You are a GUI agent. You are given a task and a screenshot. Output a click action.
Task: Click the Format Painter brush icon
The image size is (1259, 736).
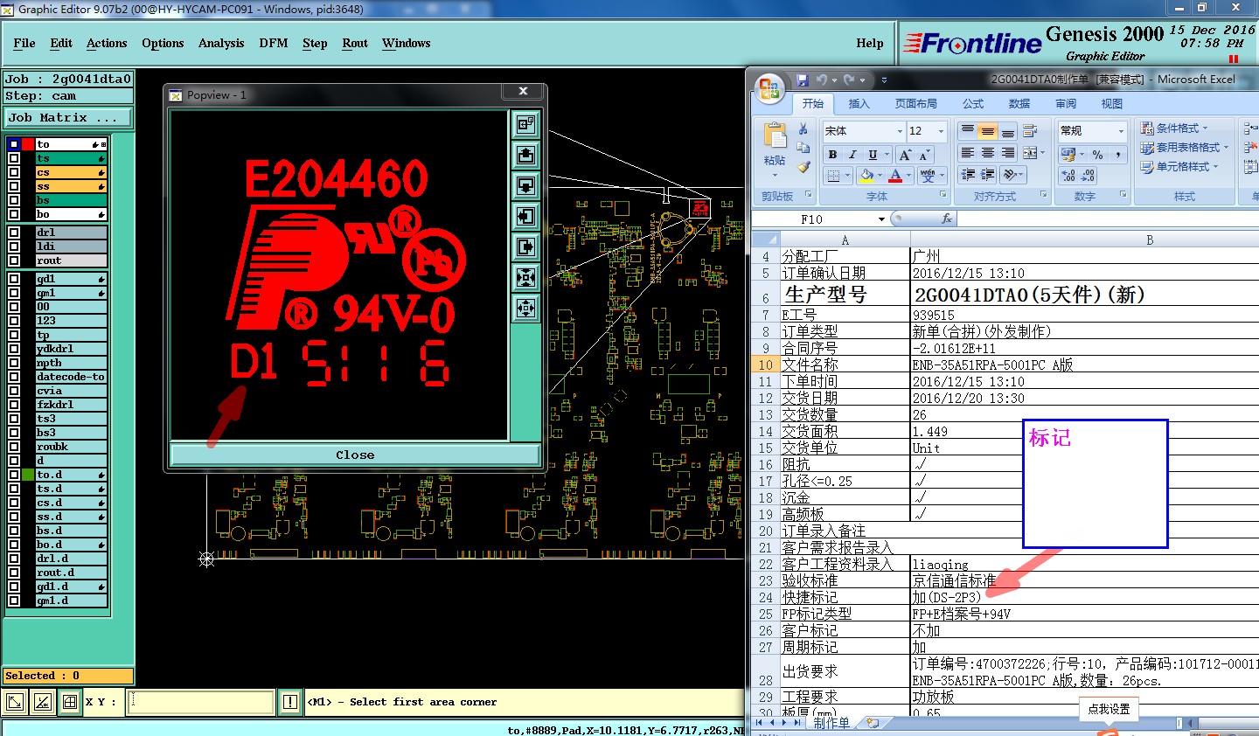coord(803,166)
